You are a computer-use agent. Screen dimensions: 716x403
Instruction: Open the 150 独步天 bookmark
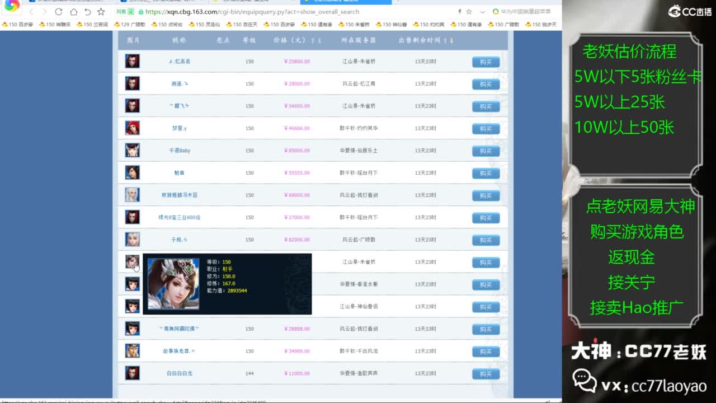tap(541, 25)
